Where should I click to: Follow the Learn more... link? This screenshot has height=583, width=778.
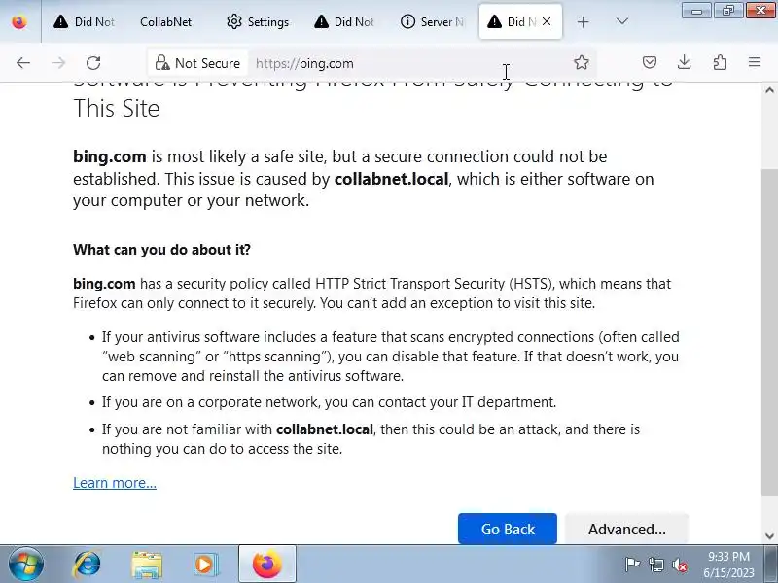click(115, 483)
